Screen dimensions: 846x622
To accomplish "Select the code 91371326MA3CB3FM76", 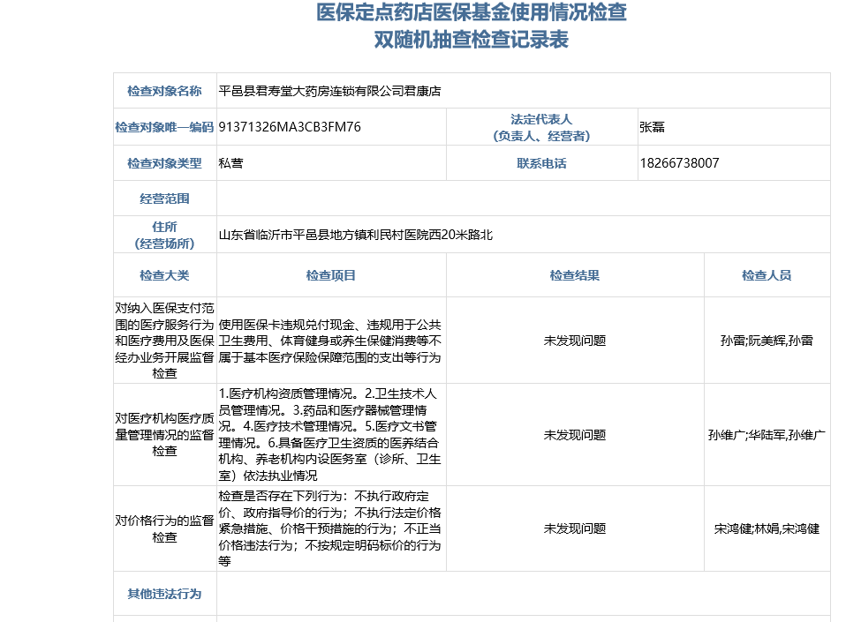I will 290,127.
